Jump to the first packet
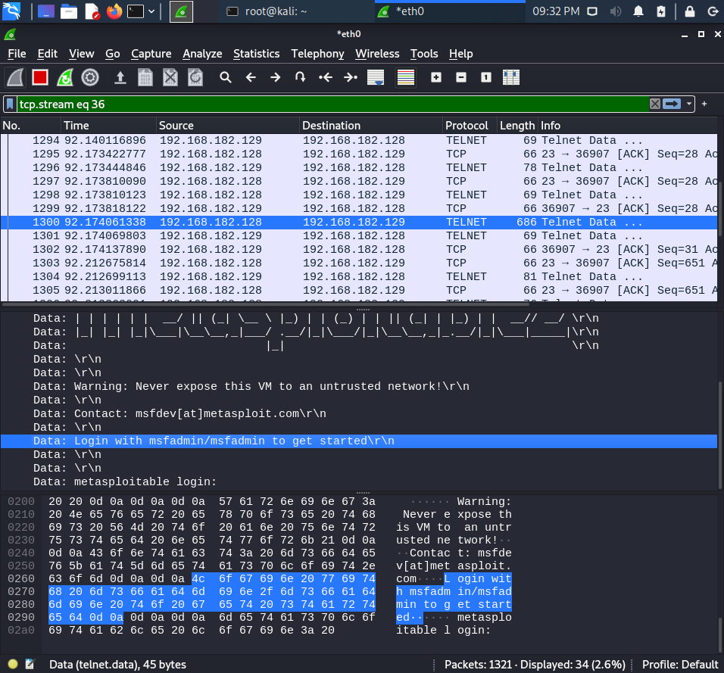This screenshot has height=673, width=724. click(326, 77)
